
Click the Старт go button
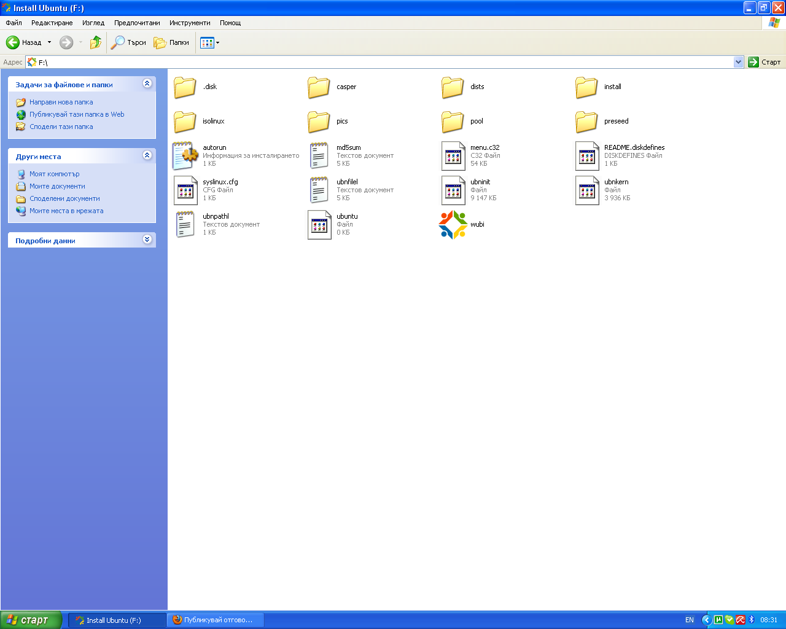765,62
